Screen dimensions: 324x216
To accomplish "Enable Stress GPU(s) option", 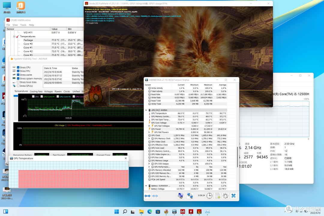I will click(18, 86).
